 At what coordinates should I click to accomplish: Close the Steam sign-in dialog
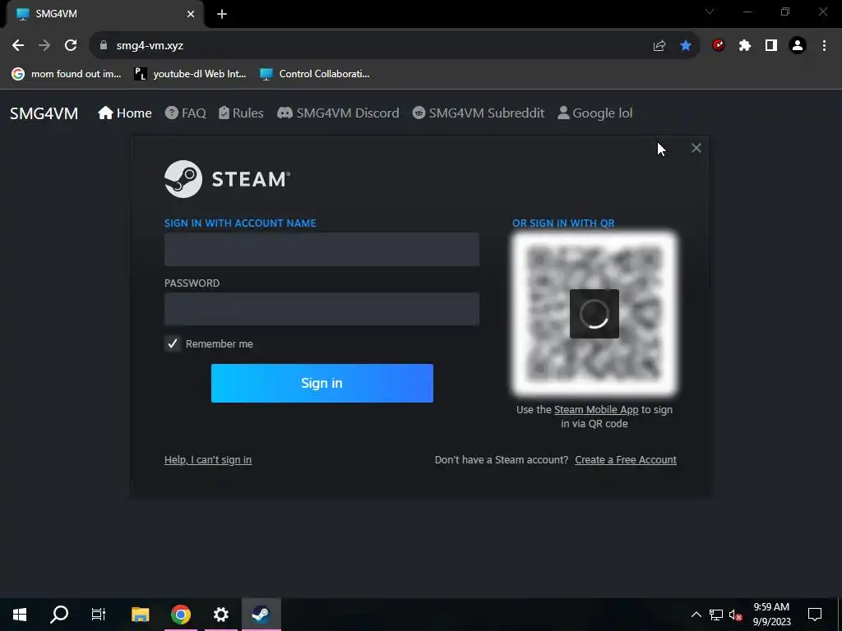coord(696,148)
